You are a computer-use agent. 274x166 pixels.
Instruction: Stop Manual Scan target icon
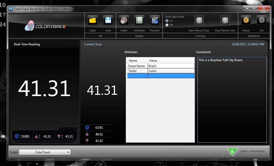point(225,20)
